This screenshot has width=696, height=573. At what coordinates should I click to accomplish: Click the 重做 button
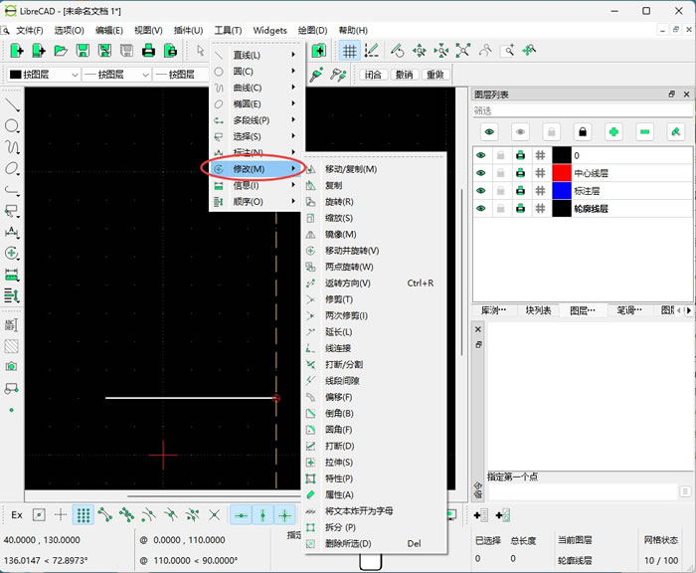[435, 75]
